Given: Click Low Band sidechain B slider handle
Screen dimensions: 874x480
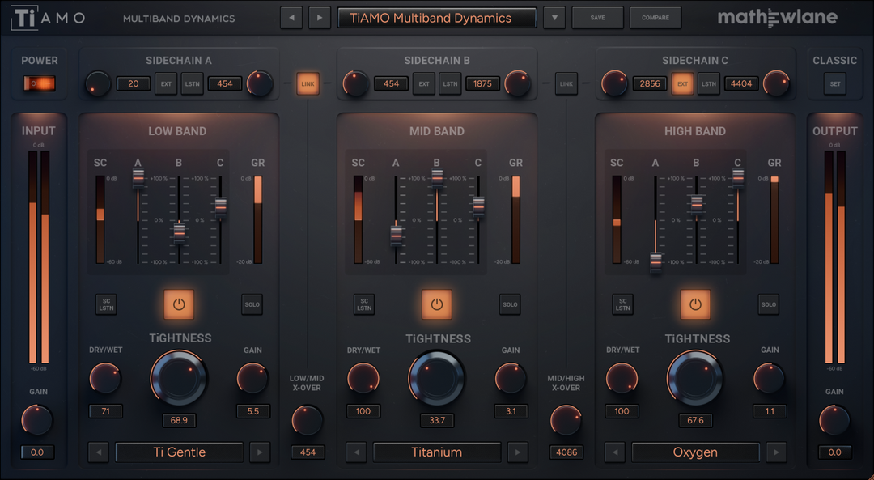Looking at the screenshot, I should tap(180, 234).
